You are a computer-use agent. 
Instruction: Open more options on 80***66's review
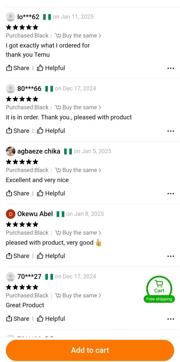170,131
